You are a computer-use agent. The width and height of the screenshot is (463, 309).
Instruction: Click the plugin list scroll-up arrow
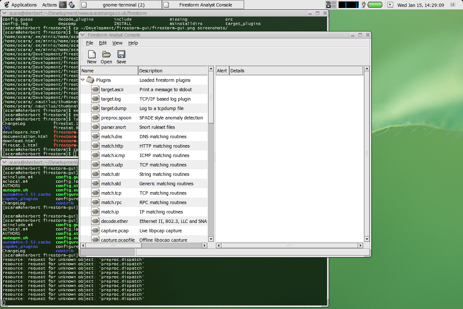click(x=211, y=69)
